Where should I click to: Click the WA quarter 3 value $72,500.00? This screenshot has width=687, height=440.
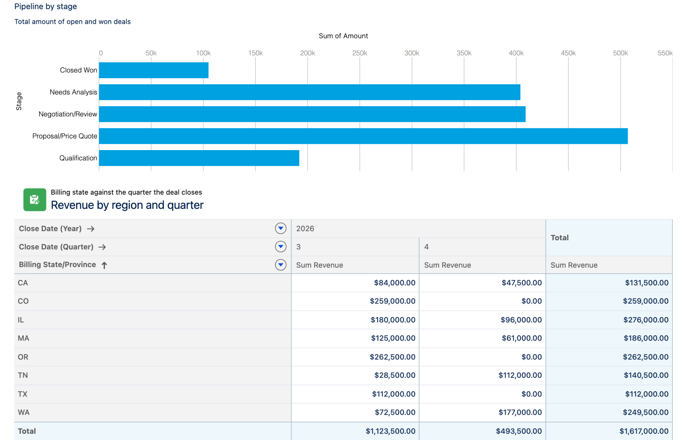click(x=395, y=412)
